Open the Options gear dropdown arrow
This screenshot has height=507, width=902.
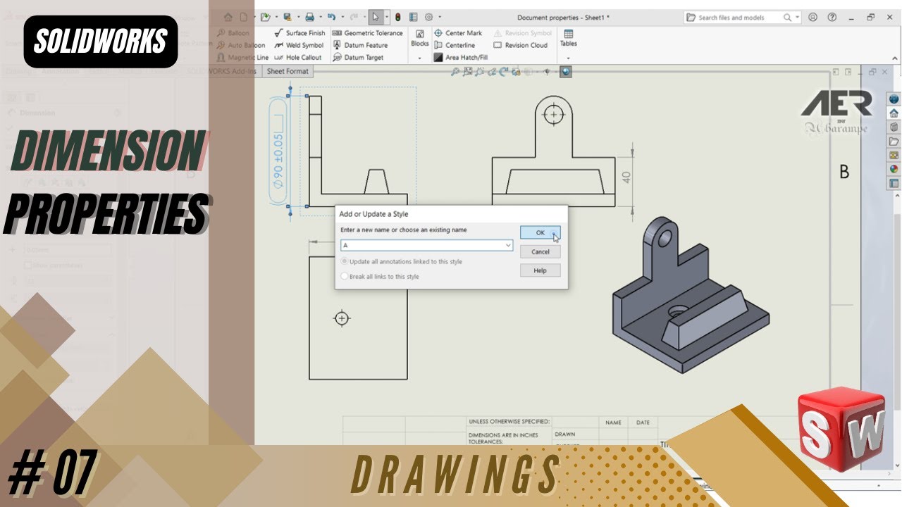pos(439,17)
